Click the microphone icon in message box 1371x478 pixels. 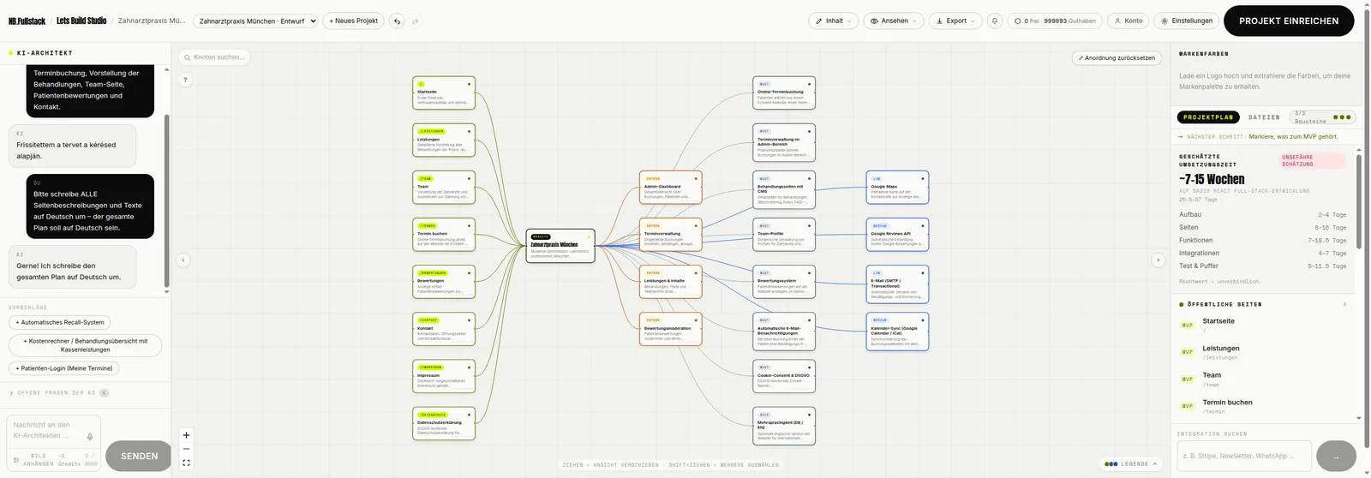click(x=90, y=436)
